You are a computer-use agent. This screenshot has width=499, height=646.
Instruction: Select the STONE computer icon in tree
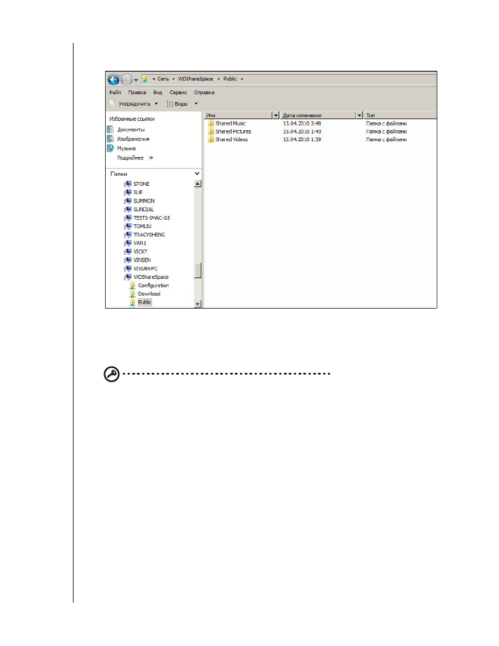128,184
